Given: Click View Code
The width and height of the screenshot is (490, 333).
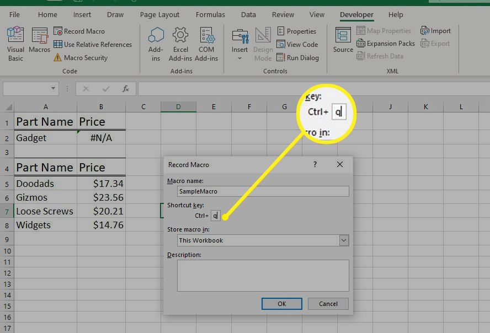Looking at the screenshot, I should click(x=297, y=44).
